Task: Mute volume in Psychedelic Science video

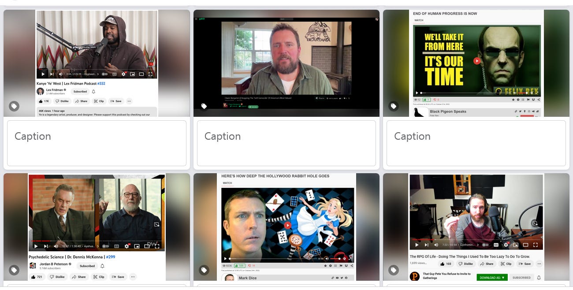Action: point(56,246)
